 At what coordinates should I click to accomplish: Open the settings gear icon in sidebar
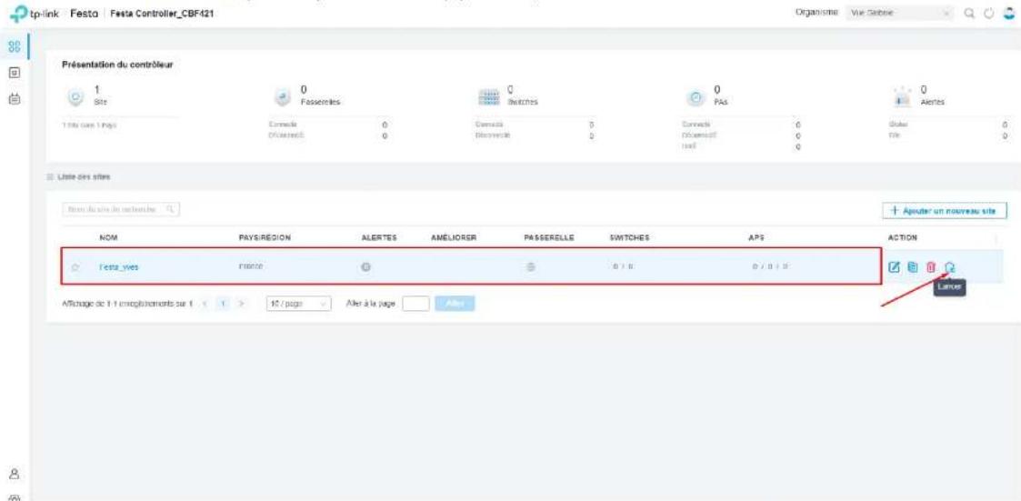(13, 496)
